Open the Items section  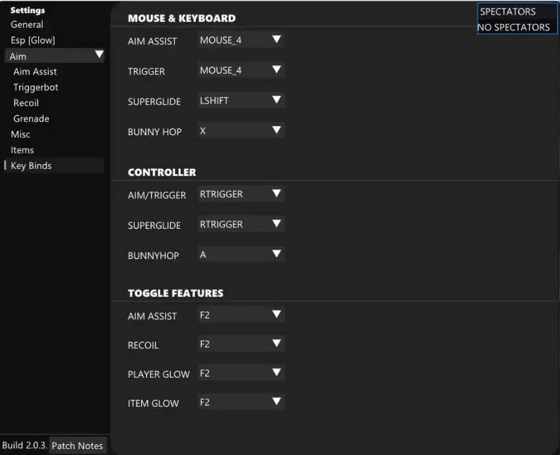[22, 150]
